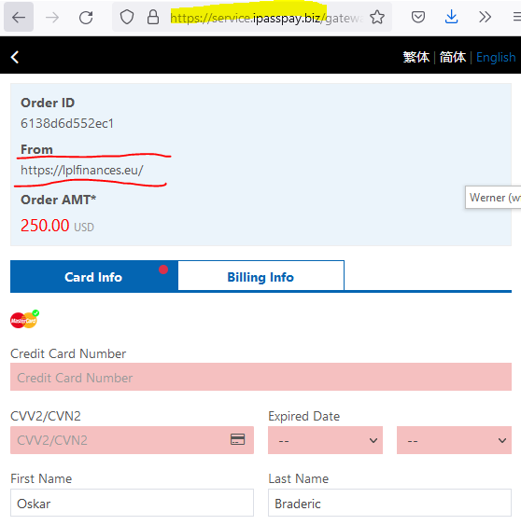Switch language to 繁体

(x=416, y=57)
